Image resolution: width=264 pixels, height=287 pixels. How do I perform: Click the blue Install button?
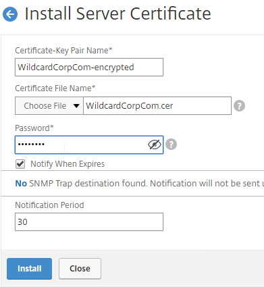[x=29, y=269]
